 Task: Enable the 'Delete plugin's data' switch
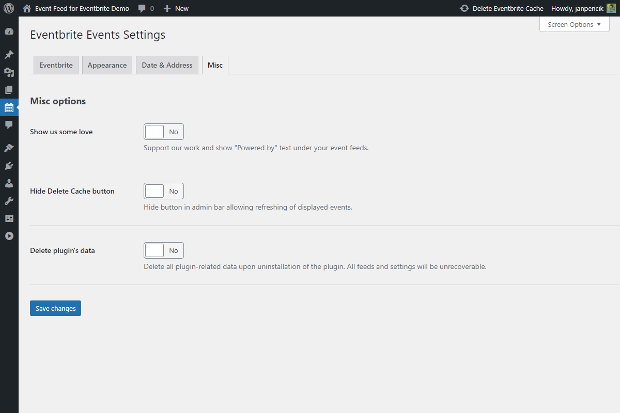pos(163,250)
